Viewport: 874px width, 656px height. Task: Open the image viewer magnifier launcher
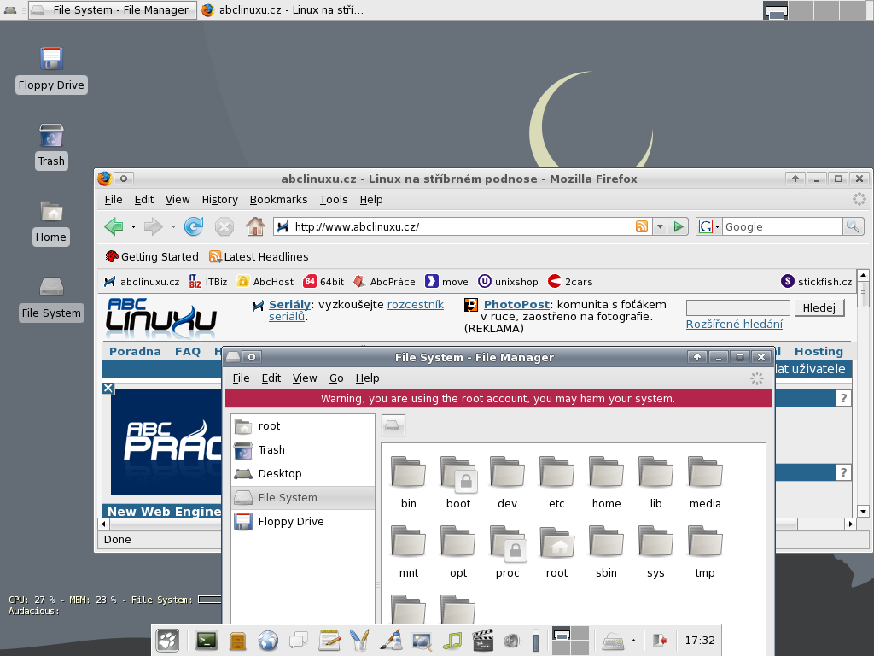click(x=422, y=641)
